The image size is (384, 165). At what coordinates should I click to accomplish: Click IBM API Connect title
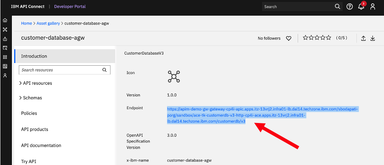[x=28, y=6]
